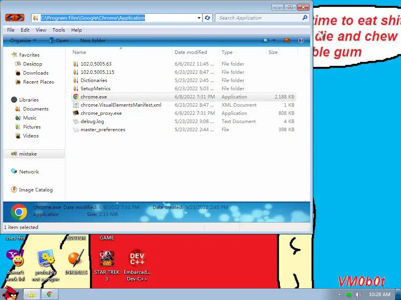
Task: Select the chrome.exe file icon
Action: [x=76, y=97]
